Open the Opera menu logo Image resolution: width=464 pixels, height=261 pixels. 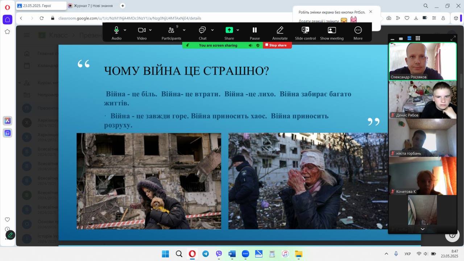pos(7,7)
